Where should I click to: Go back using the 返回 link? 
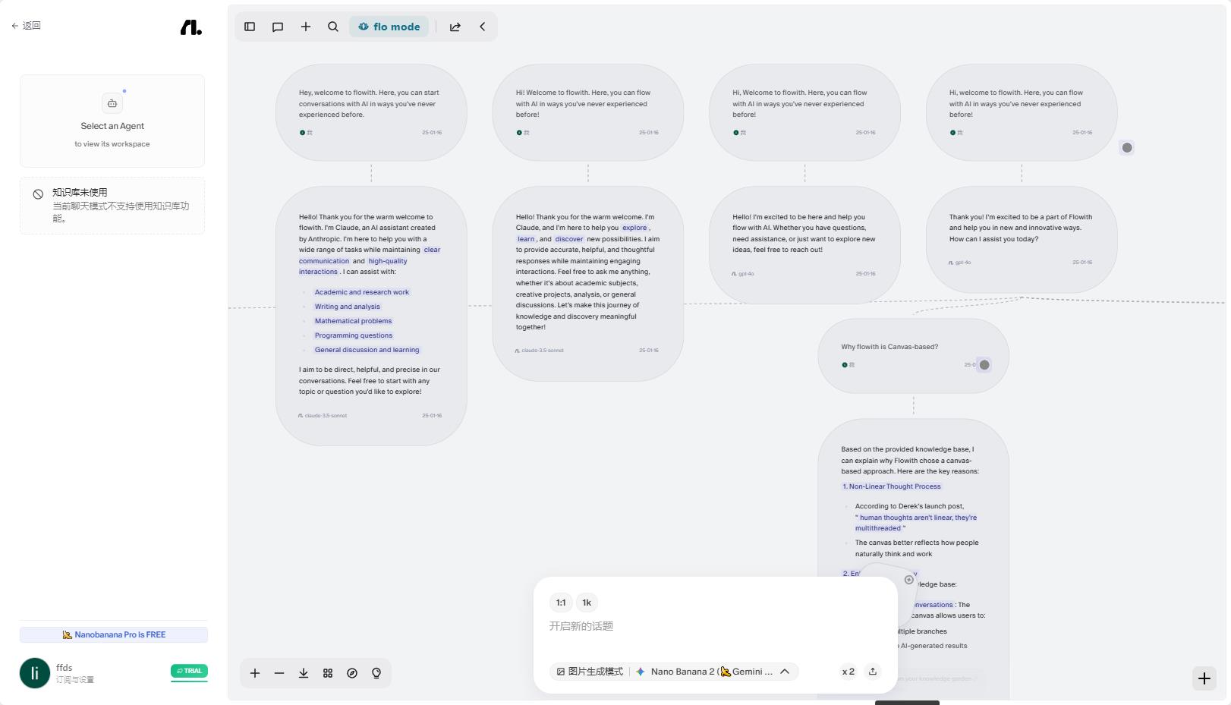click(27, 26)
